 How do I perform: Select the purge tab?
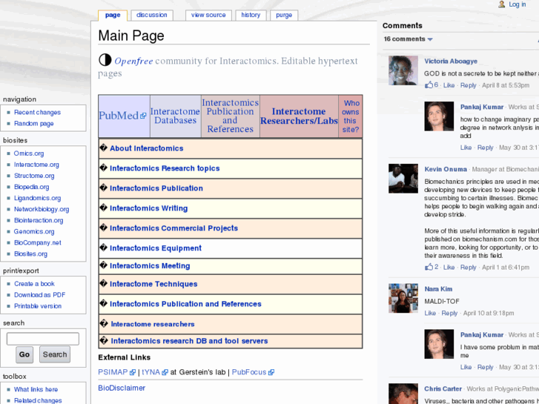coord(284,15)
